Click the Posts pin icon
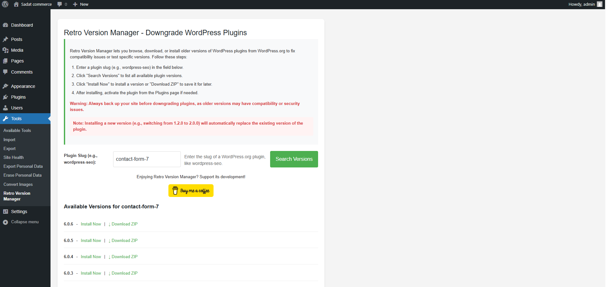Screen dimensions: 606x287 click(5, 39)
